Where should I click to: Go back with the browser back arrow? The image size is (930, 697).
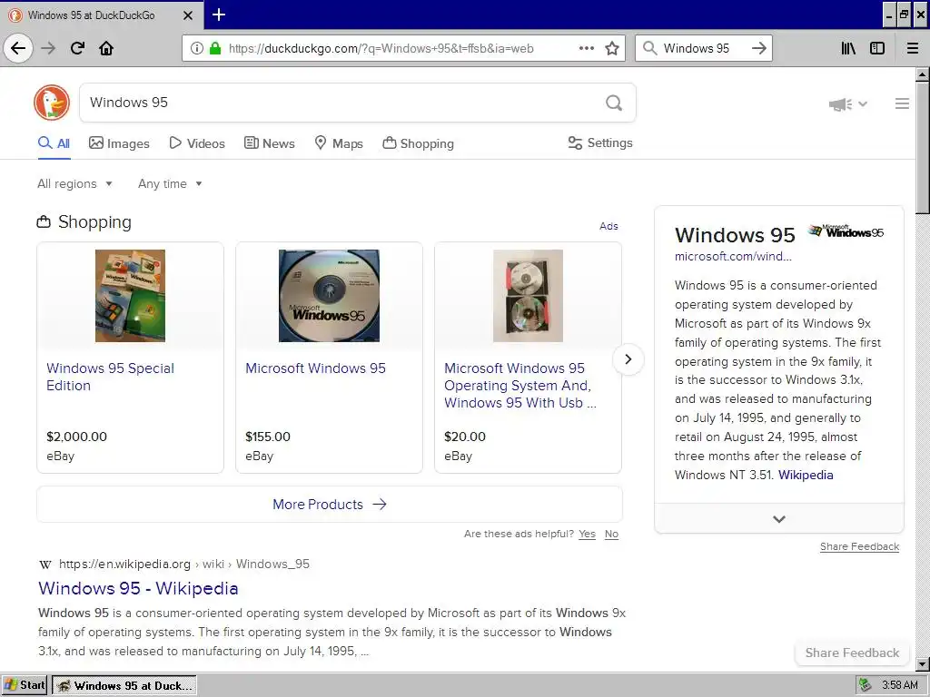pyautogui.click(x=18, y=48)
